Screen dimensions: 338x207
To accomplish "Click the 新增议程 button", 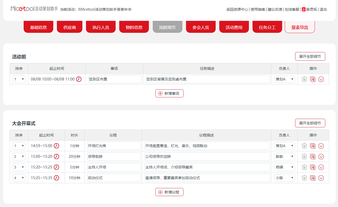I will [169, 192].
